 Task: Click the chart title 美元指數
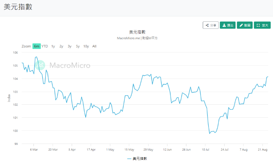(x=137, y=32)
